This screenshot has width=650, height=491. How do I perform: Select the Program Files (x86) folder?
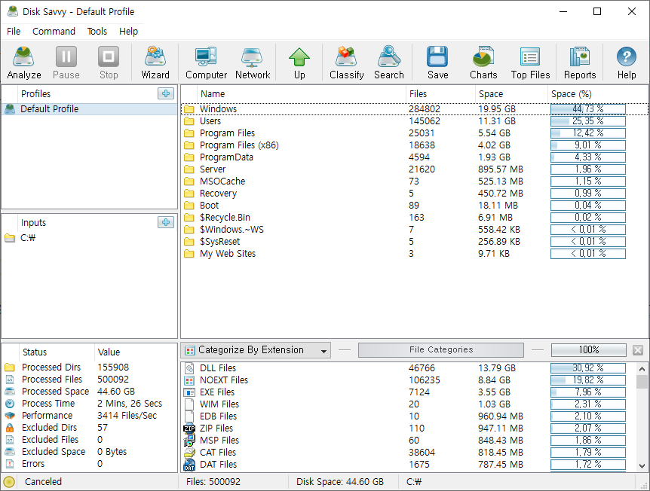415,145
